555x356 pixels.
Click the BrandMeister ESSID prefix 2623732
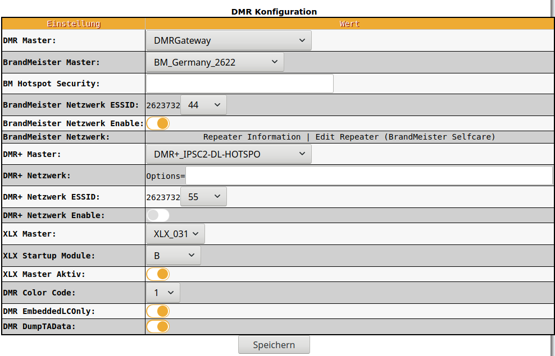163,105
